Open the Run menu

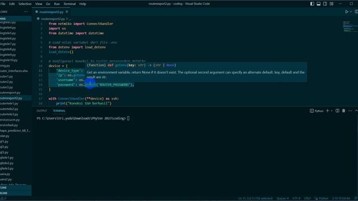57,4
